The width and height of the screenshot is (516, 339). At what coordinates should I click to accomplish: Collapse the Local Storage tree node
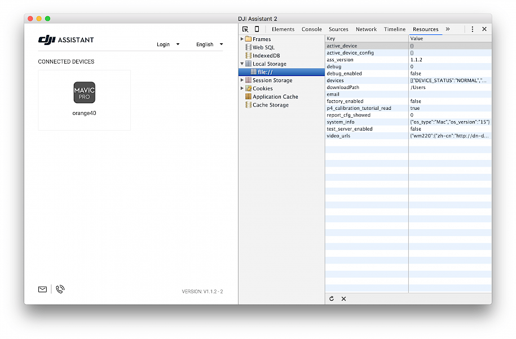(242, 64)
